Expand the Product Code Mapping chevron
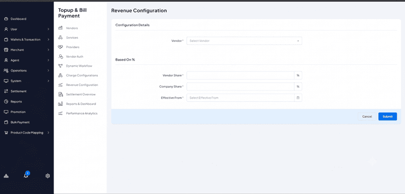The image size is (405, 194). click(x=48, y=133)
